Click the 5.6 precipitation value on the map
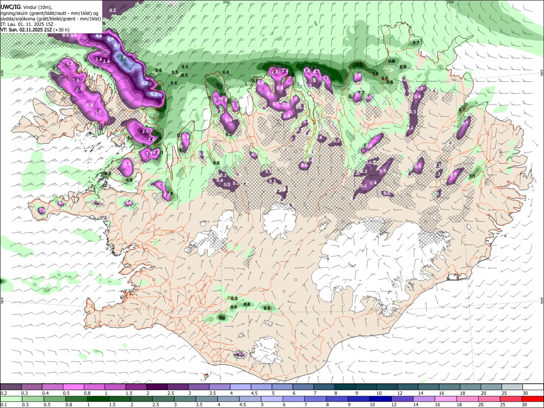544x408 pixels. tap(154, 94)
